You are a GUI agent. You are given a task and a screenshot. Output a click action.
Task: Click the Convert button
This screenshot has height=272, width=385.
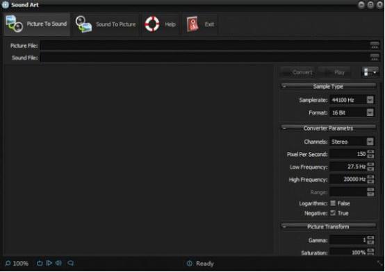pyautogui.click(x=298, y=72)
